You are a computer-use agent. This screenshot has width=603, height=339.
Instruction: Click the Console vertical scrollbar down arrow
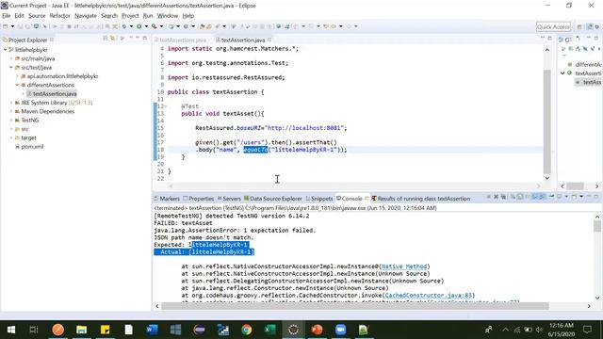point(597,298)
